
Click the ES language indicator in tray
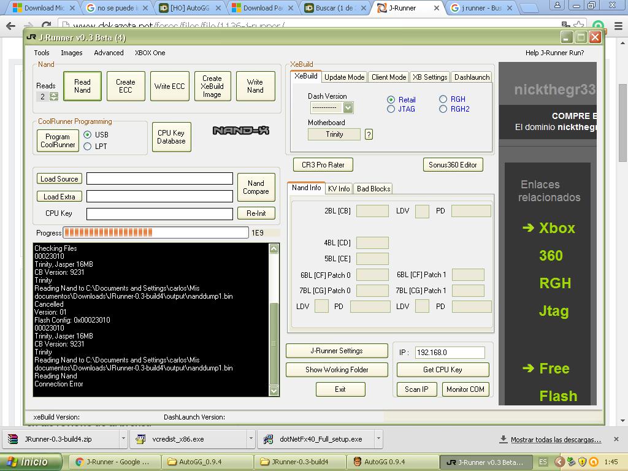(x=543, y=462)
